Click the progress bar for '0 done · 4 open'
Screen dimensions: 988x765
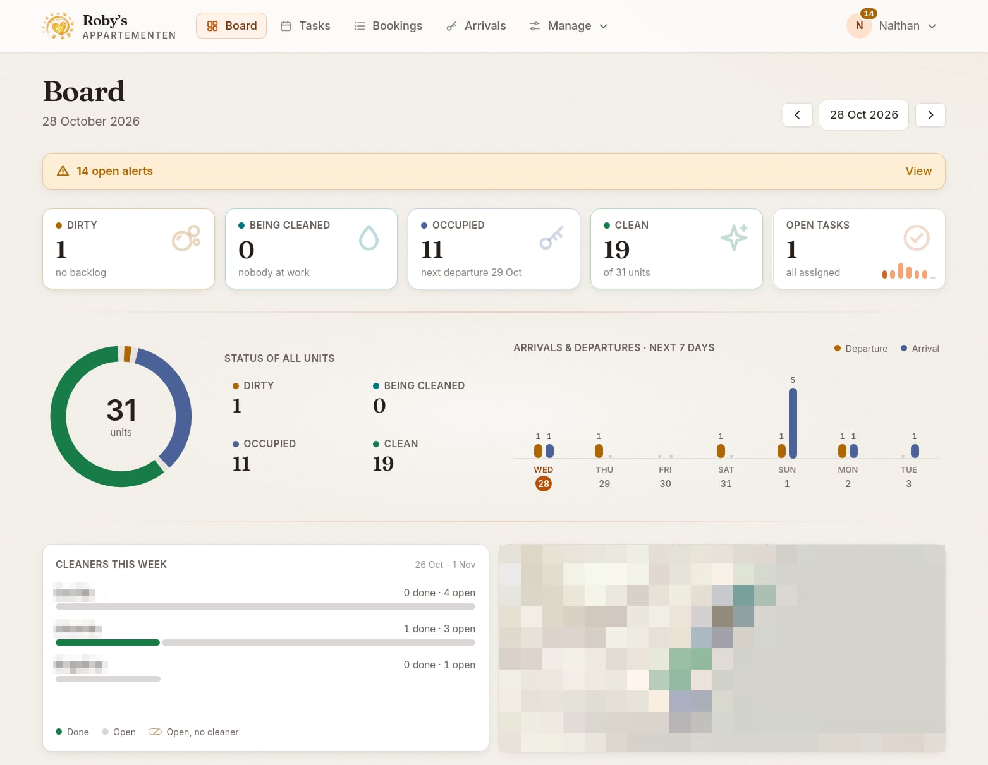point(265,606)
